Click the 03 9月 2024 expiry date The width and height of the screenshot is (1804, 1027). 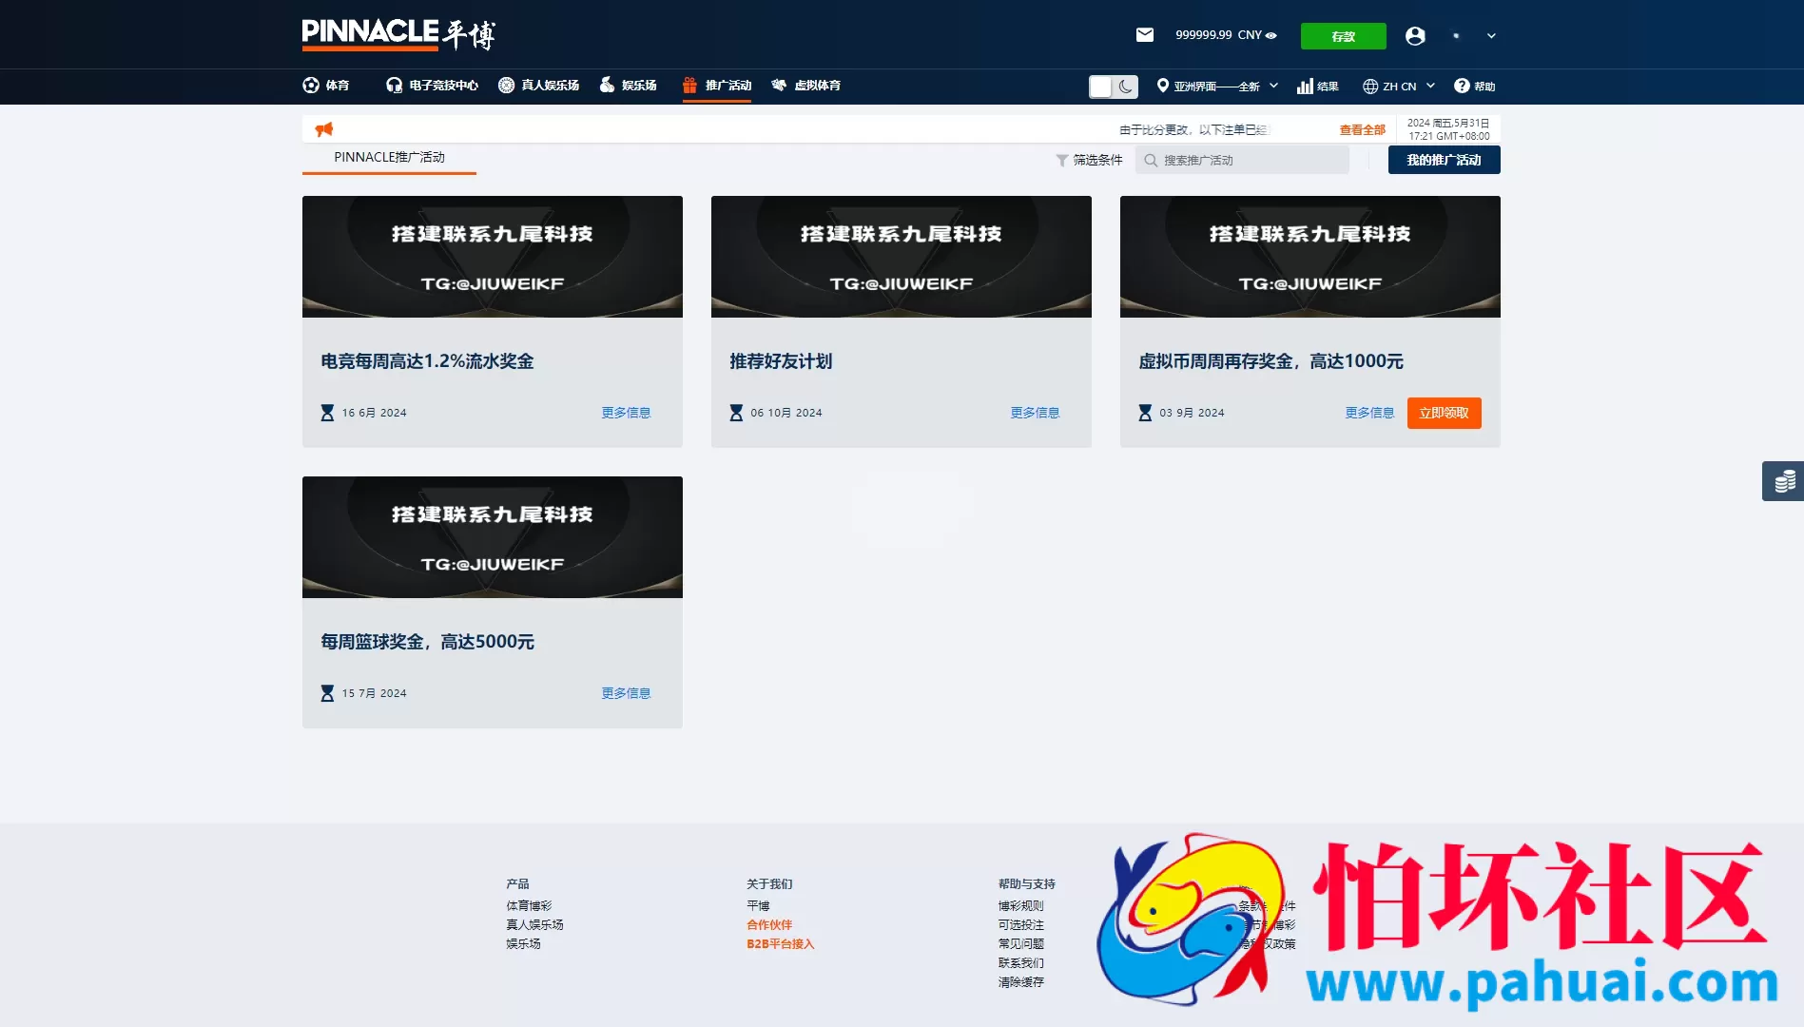click(1192, 413)
